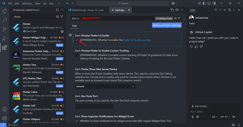Open the GPT-4.1 model picker
243x127 pixels.
(x=225, y=117)
